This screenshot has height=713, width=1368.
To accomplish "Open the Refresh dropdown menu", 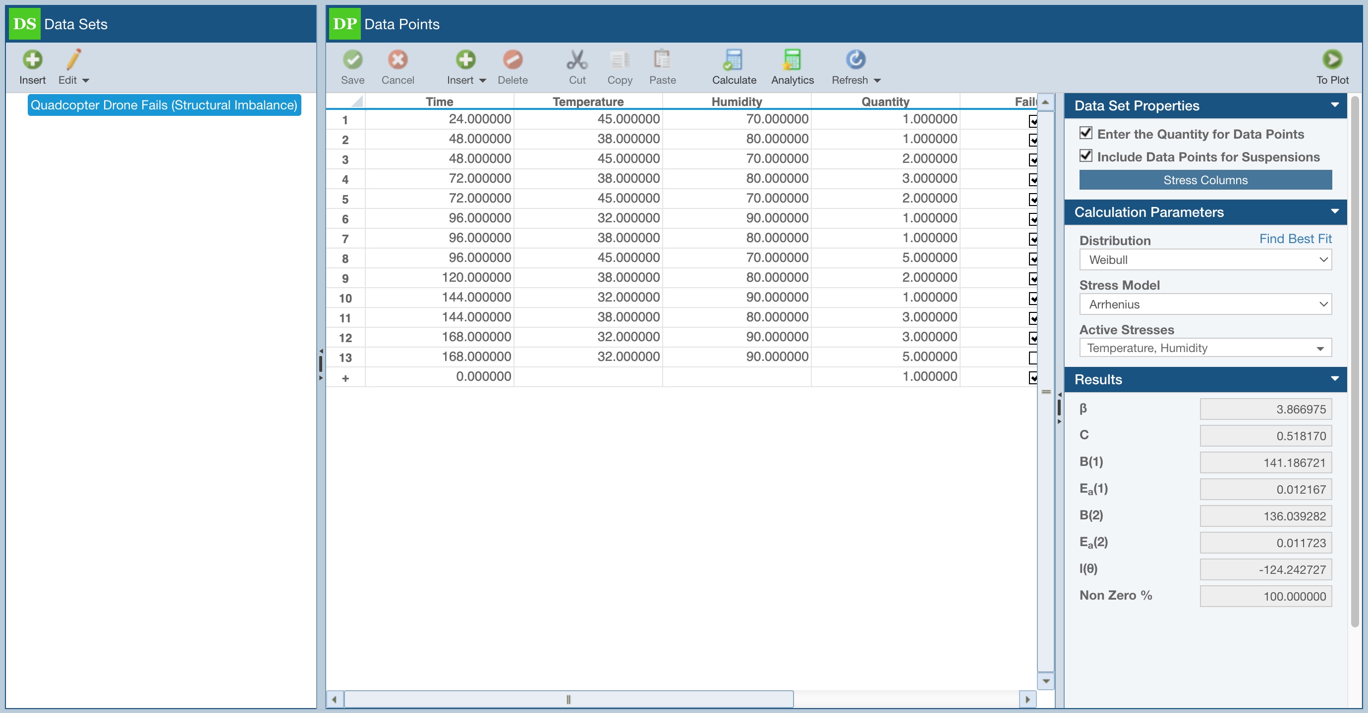I will 877,80.
